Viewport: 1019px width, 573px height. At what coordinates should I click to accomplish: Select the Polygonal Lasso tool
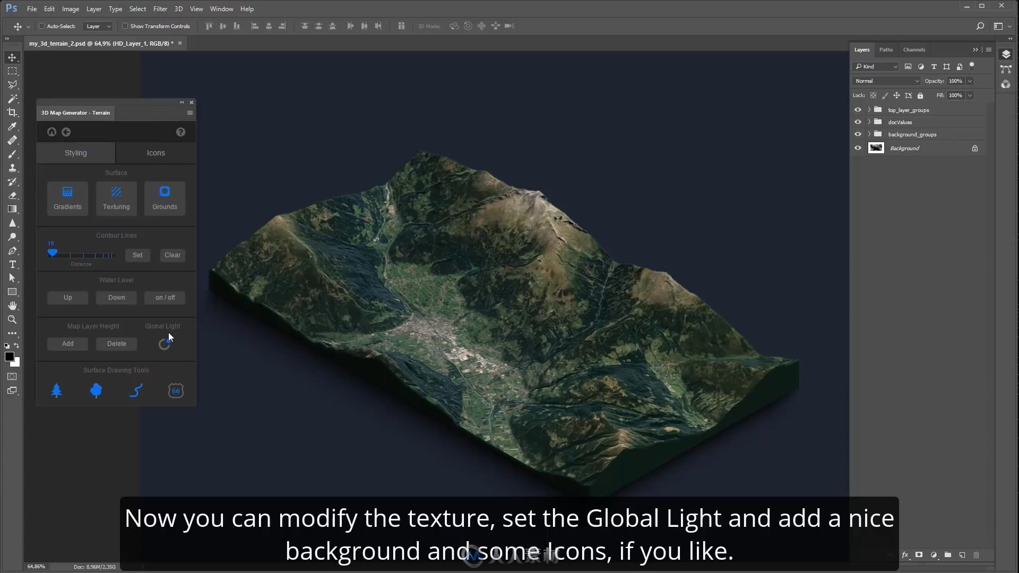(x=12, y=85)
